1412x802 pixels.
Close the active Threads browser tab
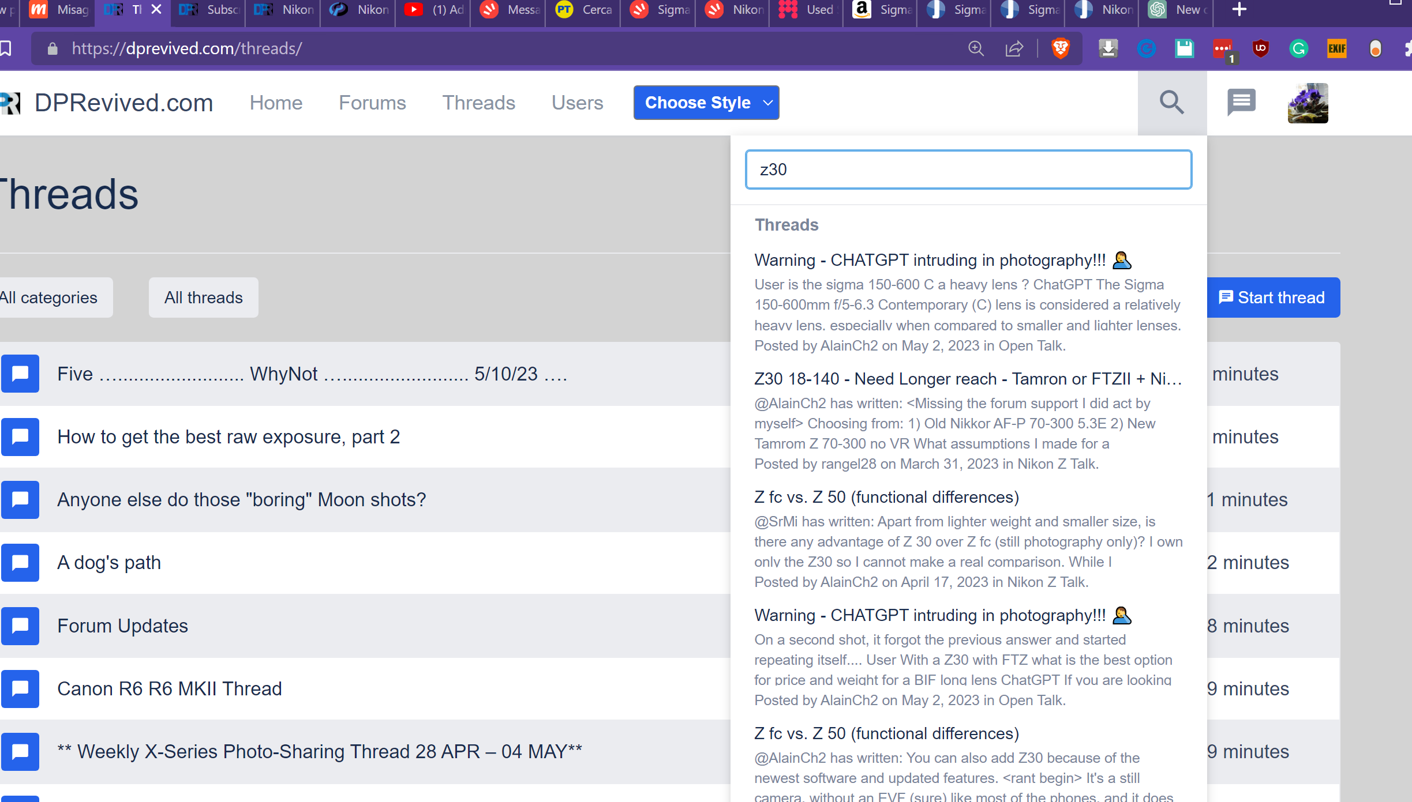(156, 10)
